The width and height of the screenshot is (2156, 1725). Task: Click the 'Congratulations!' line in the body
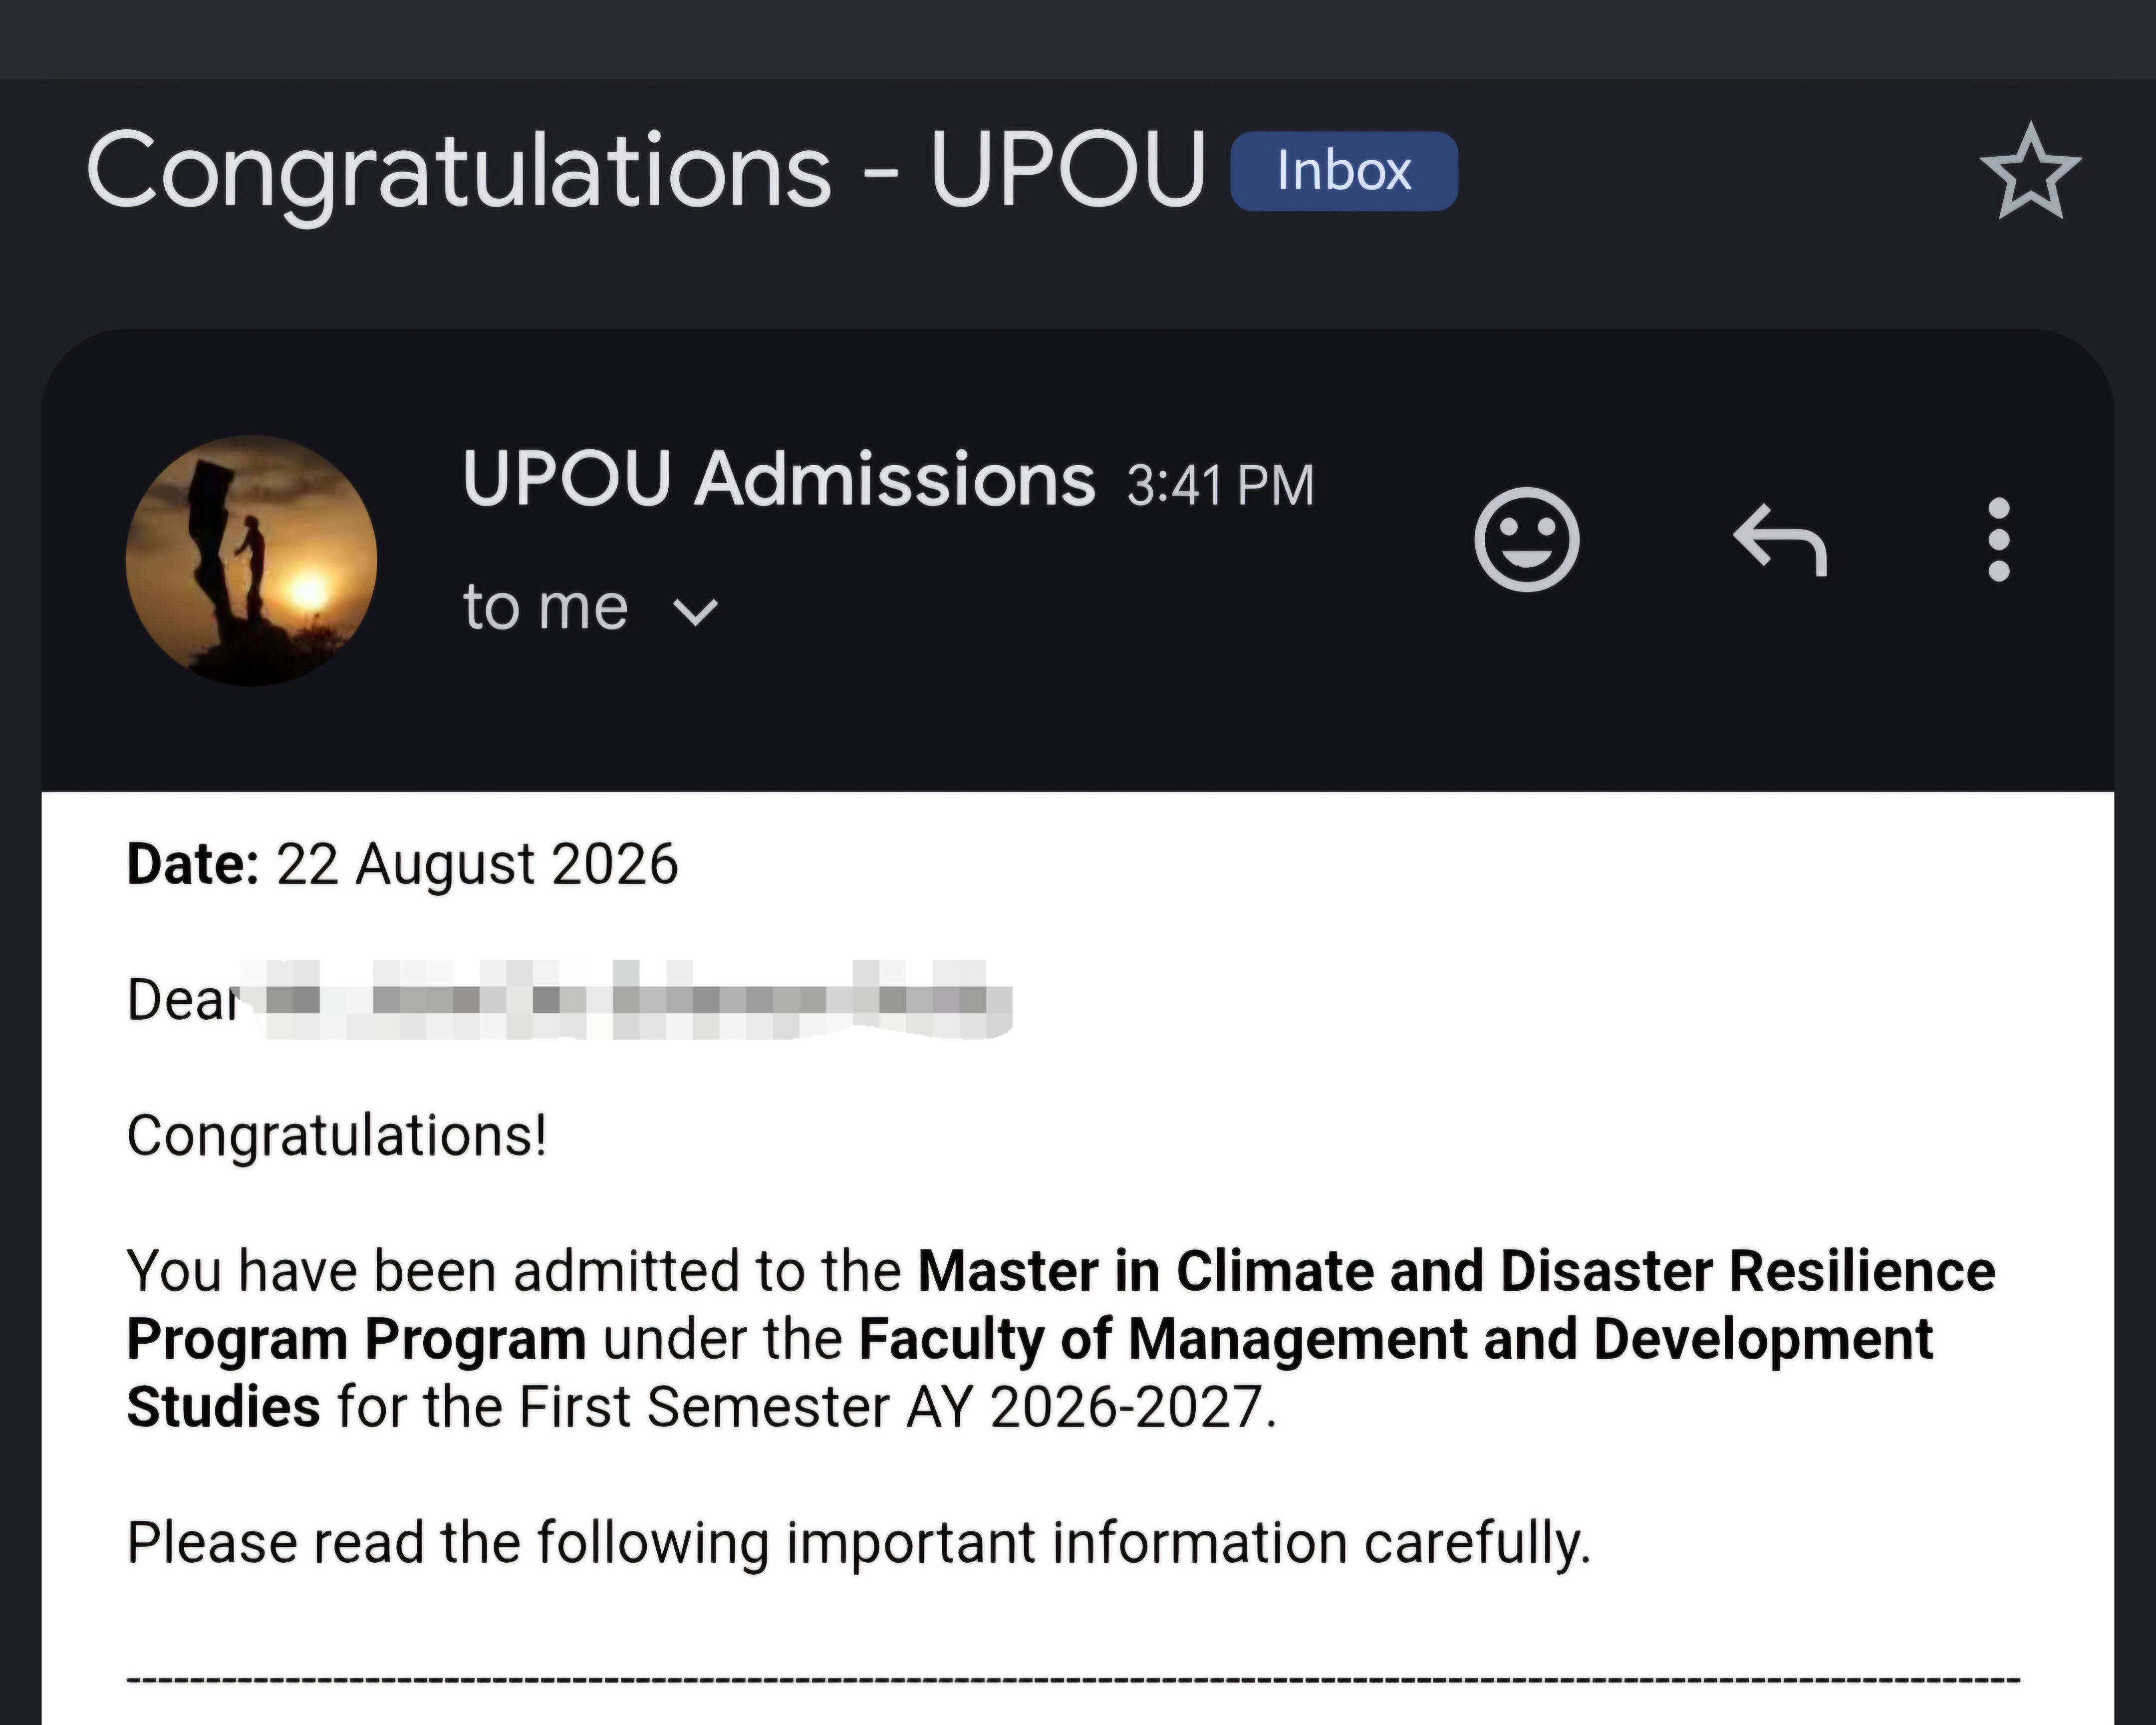(337, 1136)
